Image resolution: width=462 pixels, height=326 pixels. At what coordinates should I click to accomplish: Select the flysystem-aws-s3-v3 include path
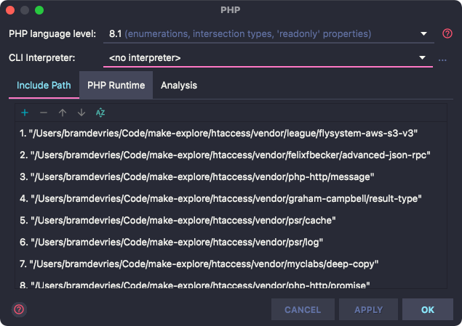click(231, 133)
